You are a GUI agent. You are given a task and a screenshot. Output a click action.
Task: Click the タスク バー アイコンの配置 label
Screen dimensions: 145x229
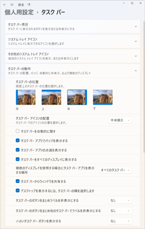(x=32, y=118)
